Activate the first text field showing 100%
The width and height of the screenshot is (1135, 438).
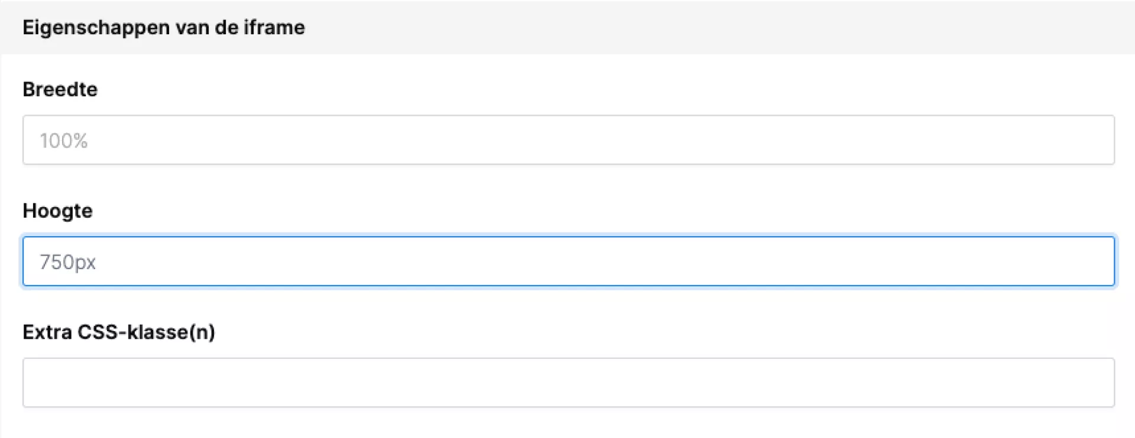pos(568,140)
